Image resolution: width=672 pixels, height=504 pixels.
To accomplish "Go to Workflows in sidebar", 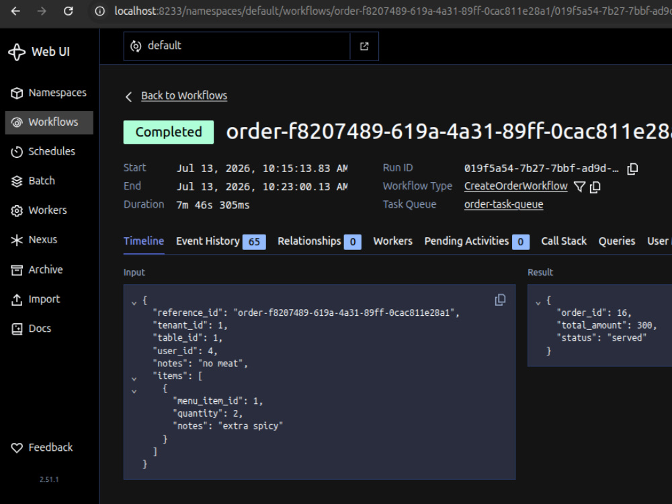I will (49, 122).
